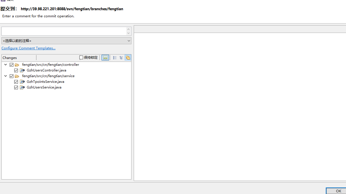Viewport: 346px width, 194px height.
Task: Click in the commit comment text box
Action: 64,31
